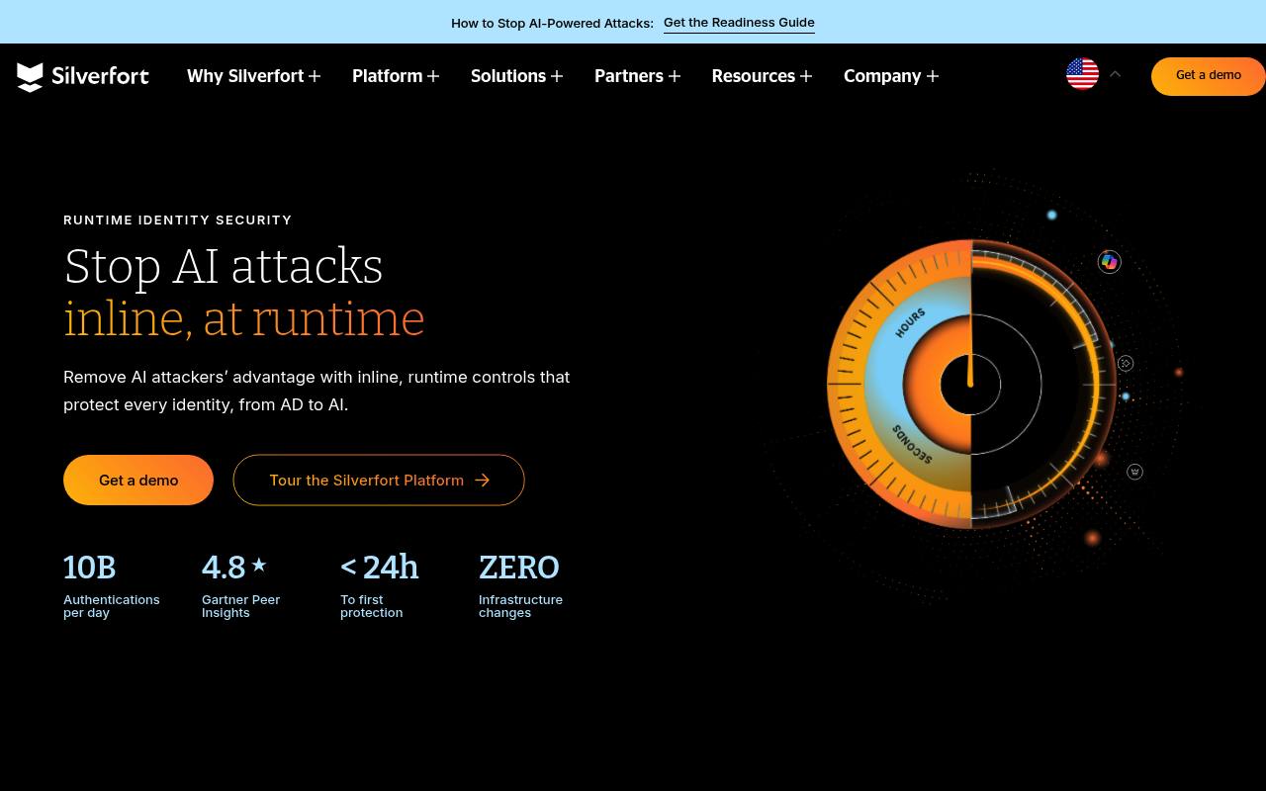Click To first protection caption
Viewport: 1266px width, 791px height.
coord(372,606)
